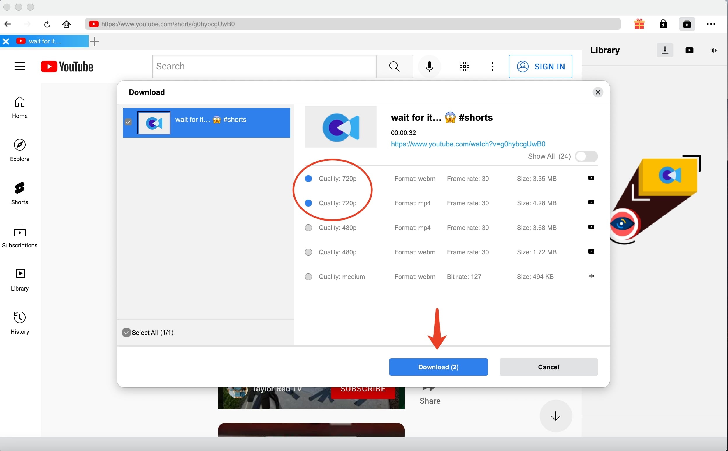Click the browser home icon
Screen dimensions: 728x451
pyautogui.click(x=66, y=24)
